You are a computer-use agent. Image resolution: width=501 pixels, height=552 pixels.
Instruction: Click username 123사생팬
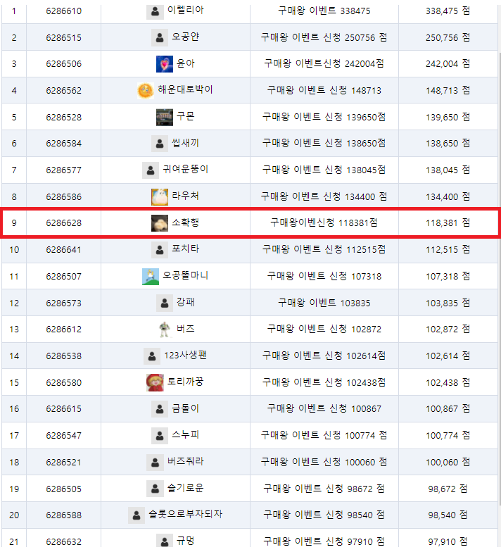click(186, 356)
